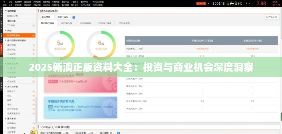Screen dimensions: 282x134
Task: Click the cartoon assistant mascot icon
Action: tap(34, 132)
